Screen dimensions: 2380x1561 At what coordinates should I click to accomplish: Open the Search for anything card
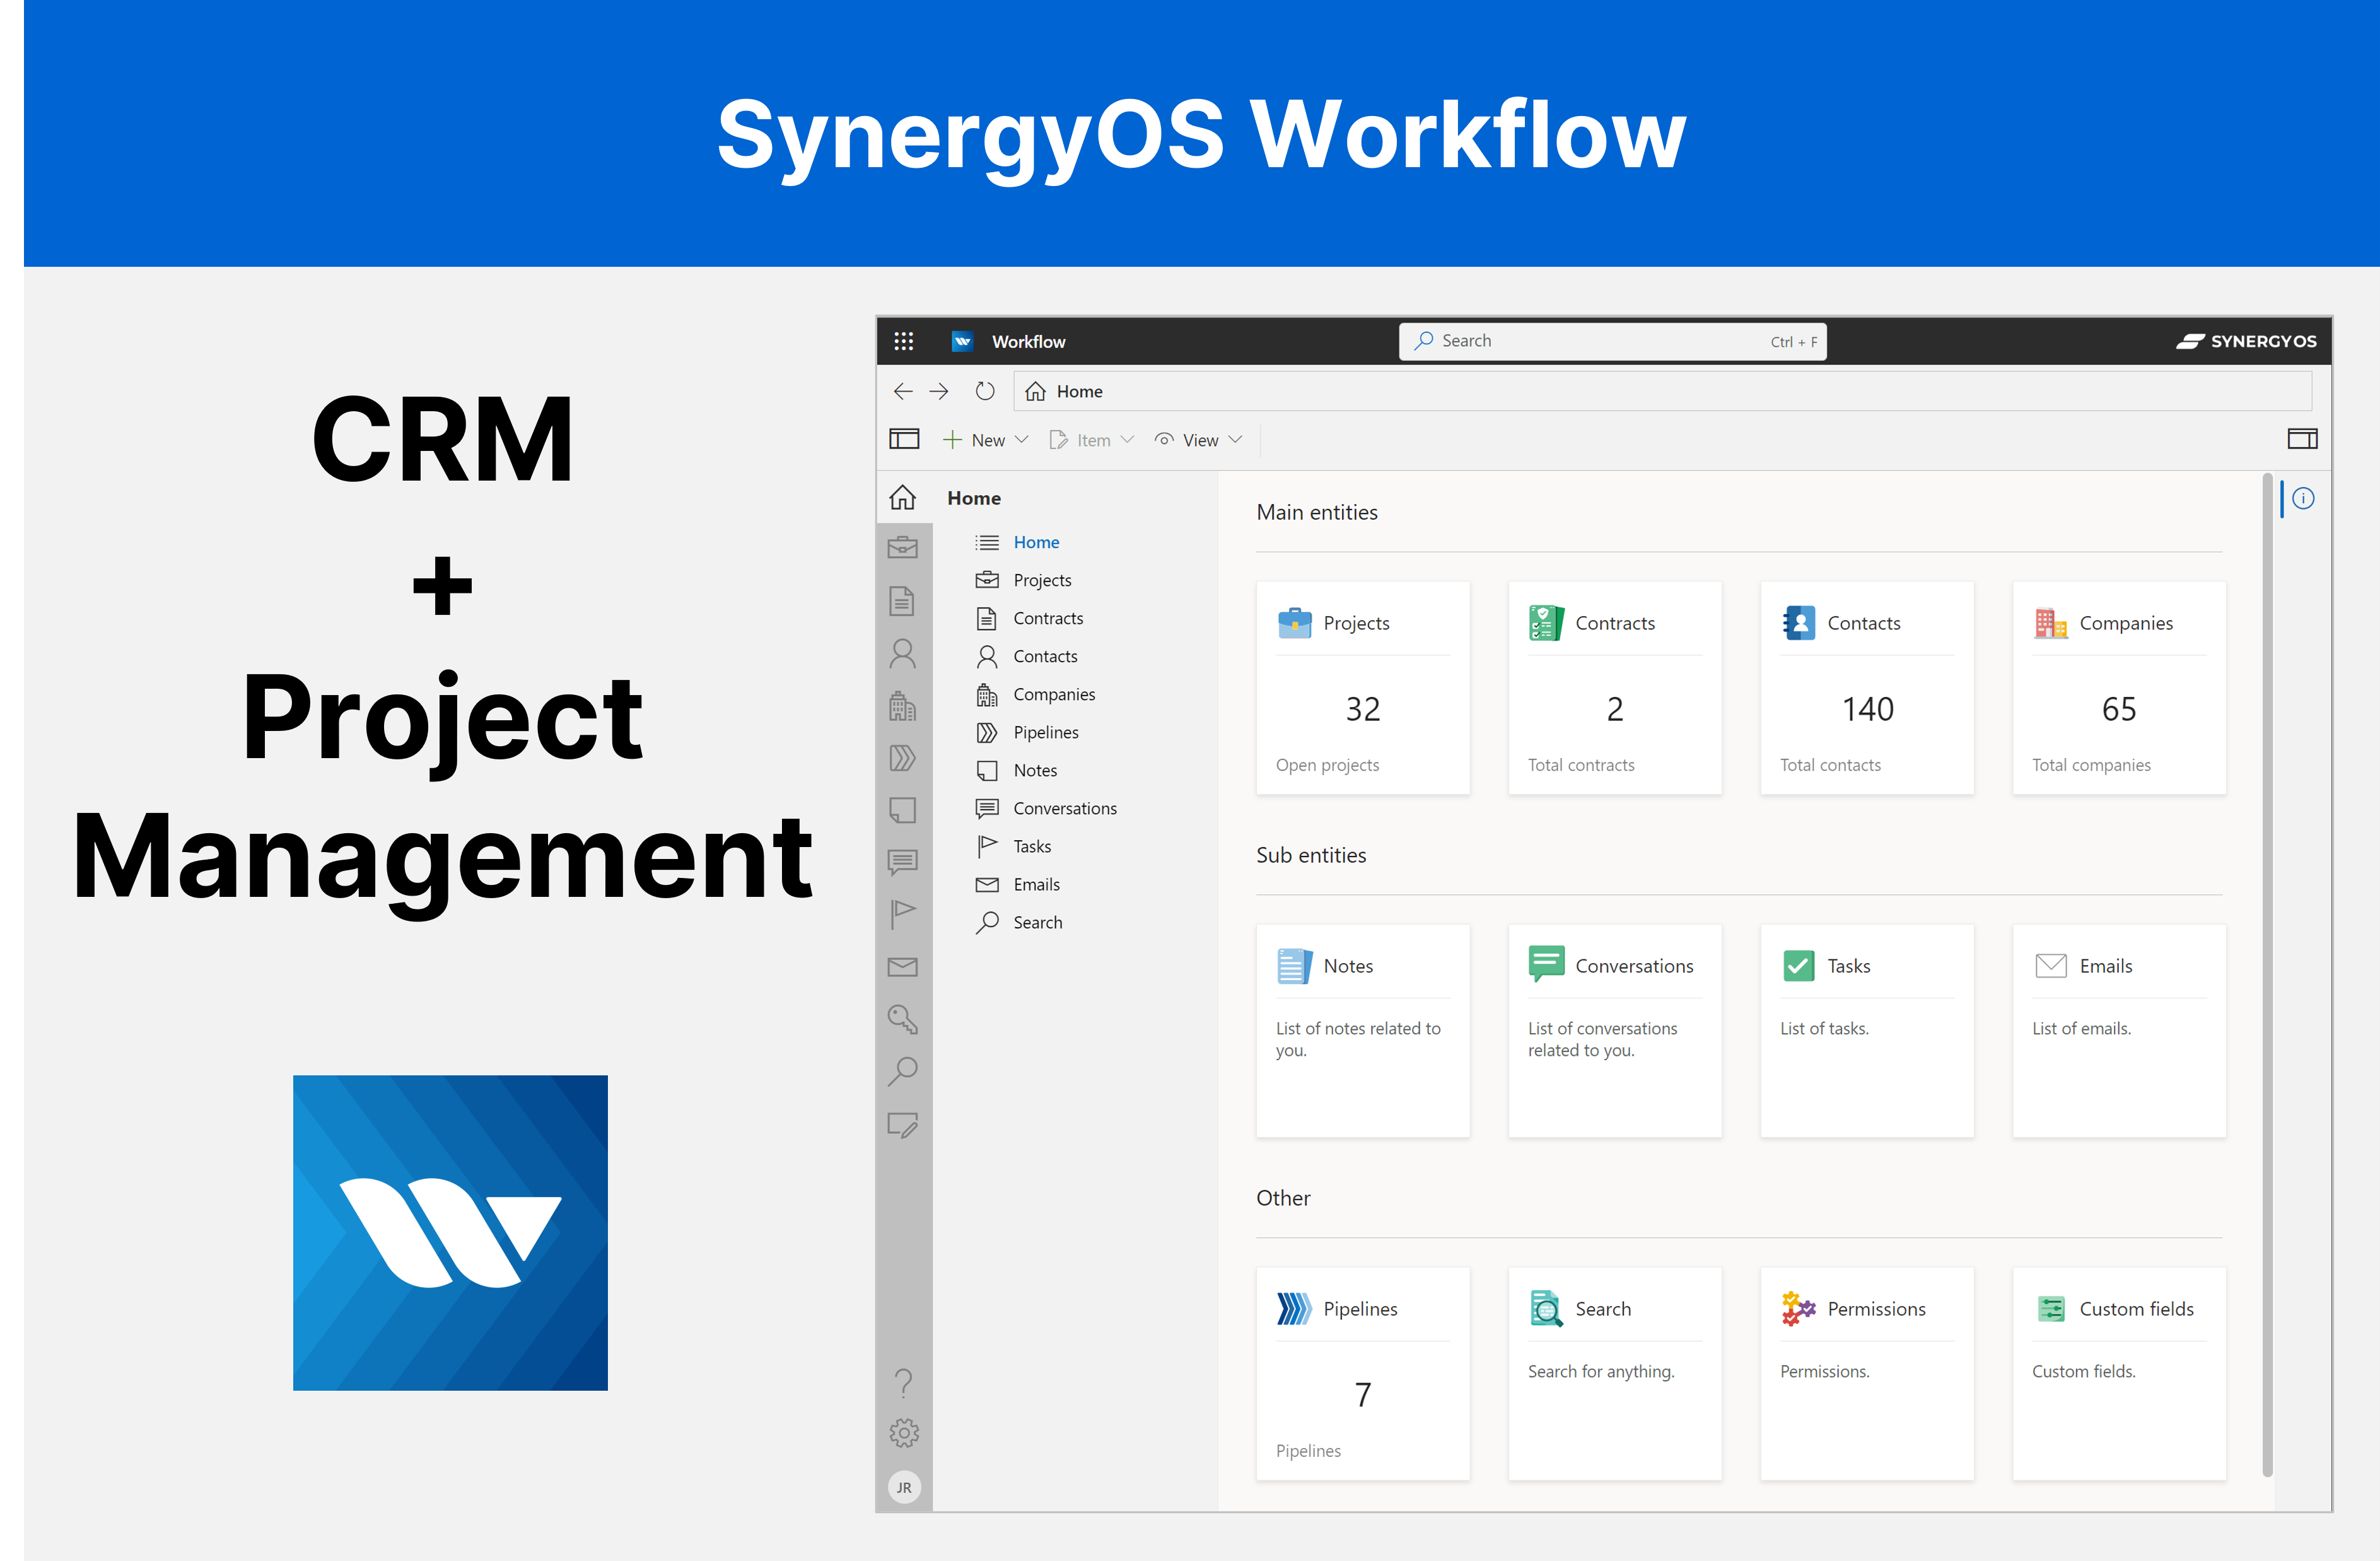coord(1615,1374)
